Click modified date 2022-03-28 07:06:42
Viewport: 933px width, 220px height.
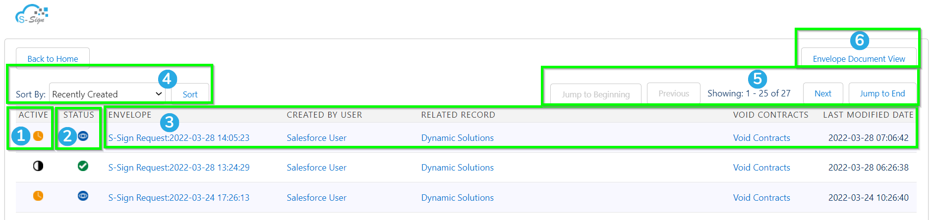tap(869, 138)
